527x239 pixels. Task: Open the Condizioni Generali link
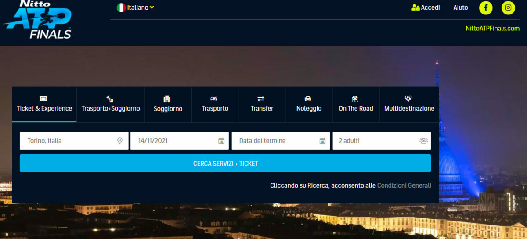click(x=404, y=185)
